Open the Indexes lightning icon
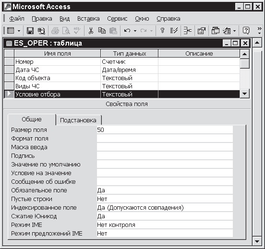This screenshot has height=249, width=265. [174, 31]
